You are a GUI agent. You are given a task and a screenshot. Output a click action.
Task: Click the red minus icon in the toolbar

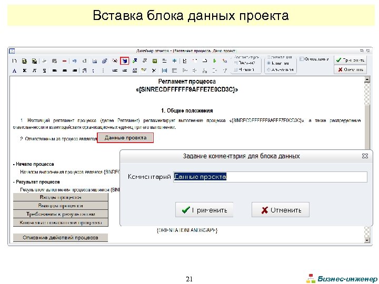click(64, 61)
